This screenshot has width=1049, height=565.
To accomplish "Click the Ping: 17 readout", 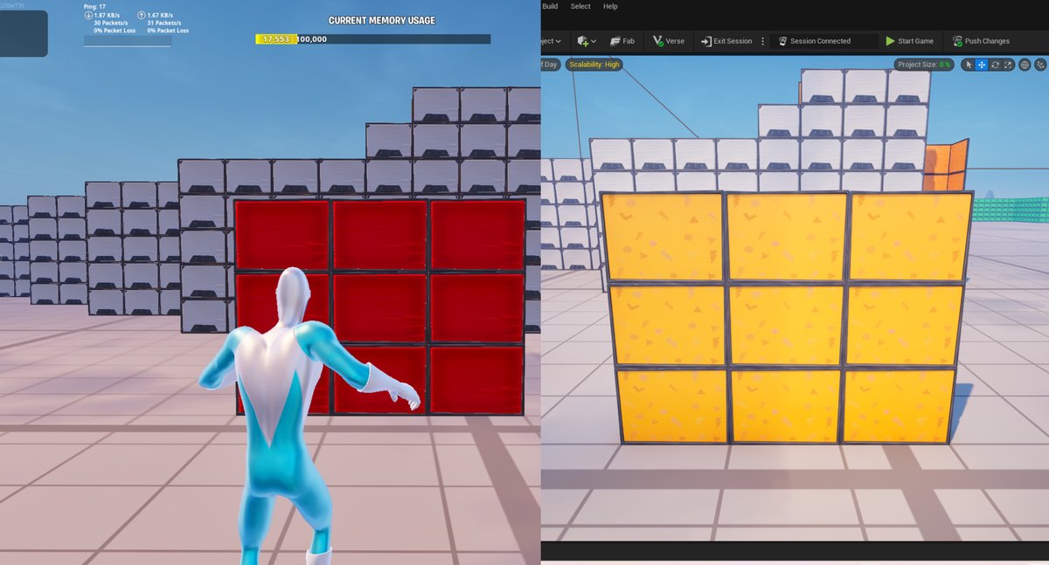I will (94, 7).
